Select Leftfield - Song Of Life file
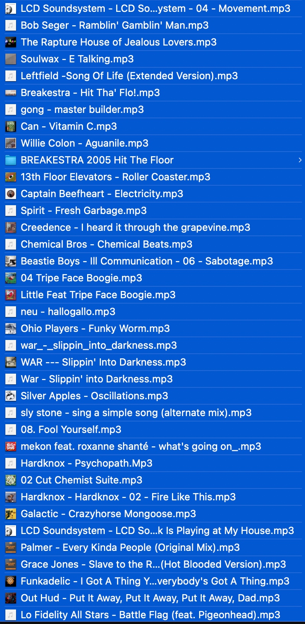Viewport: 305px width, 624px height. click(x=129, y=76)
